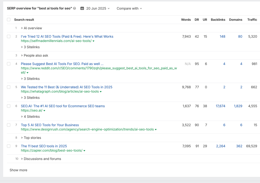
Task: Visit the selfmademillennials.com/ai-seo-tools URL
Action: point(56,41)
